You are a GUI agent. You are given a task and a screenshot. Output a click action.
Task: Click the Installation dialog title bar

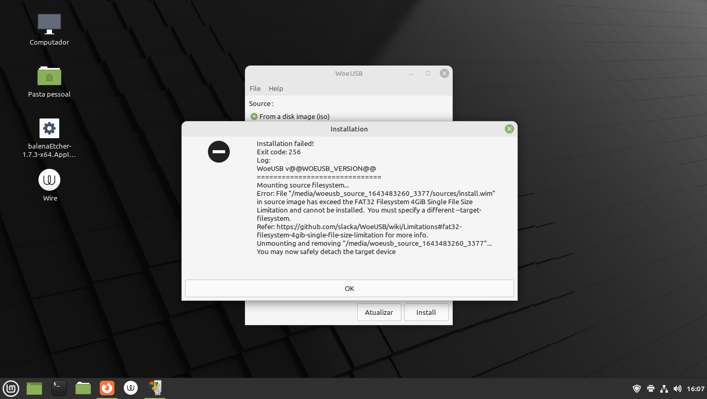(349, 129)
